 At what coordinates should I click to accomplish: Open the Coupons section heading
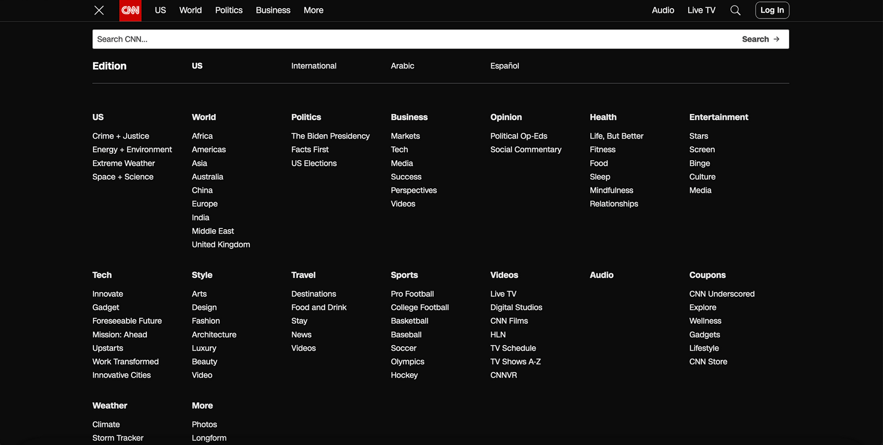tap(707, 275)
